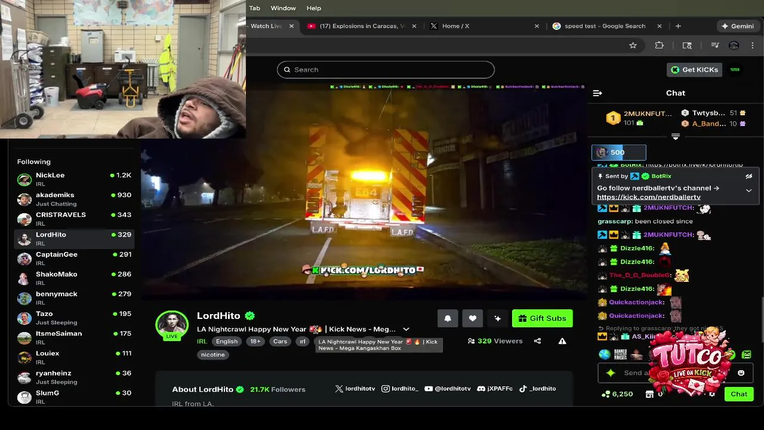
Task: Open a new browser tab
Action: (x=678, y=26)
